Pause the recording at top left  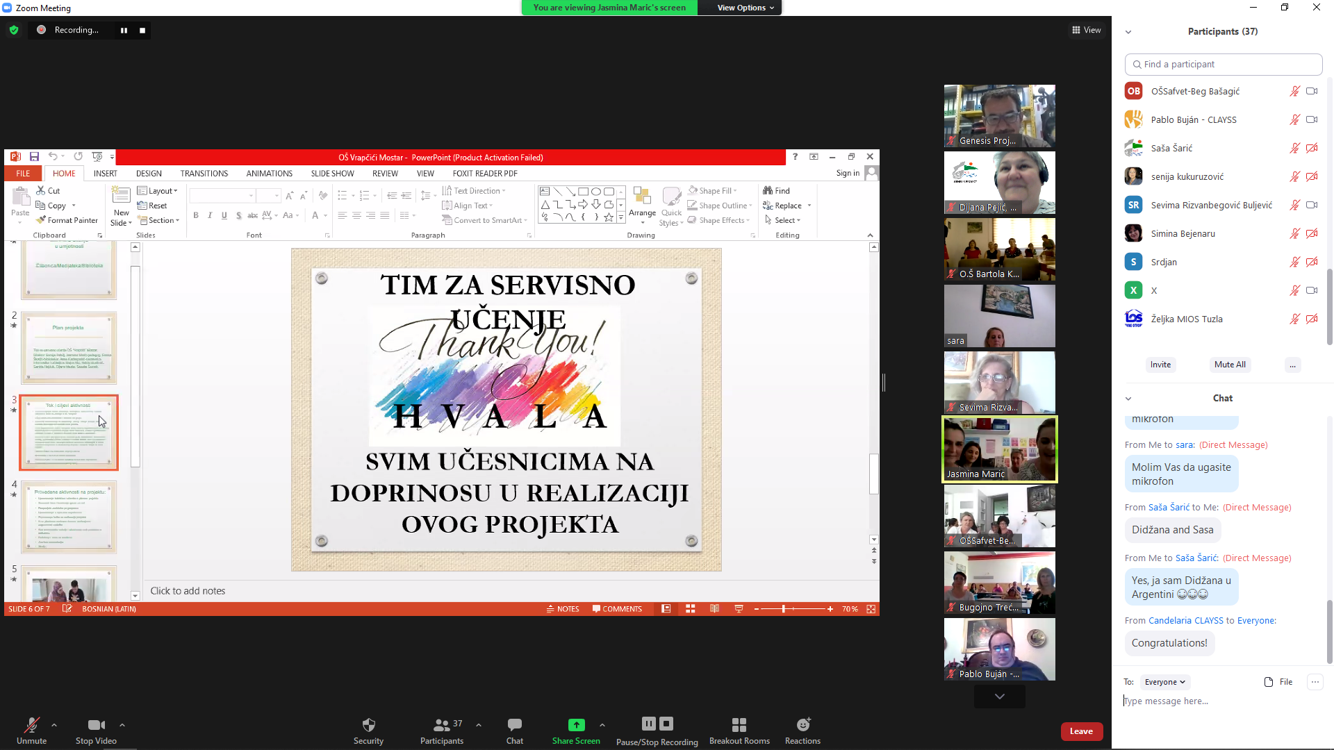click(124, 31)
